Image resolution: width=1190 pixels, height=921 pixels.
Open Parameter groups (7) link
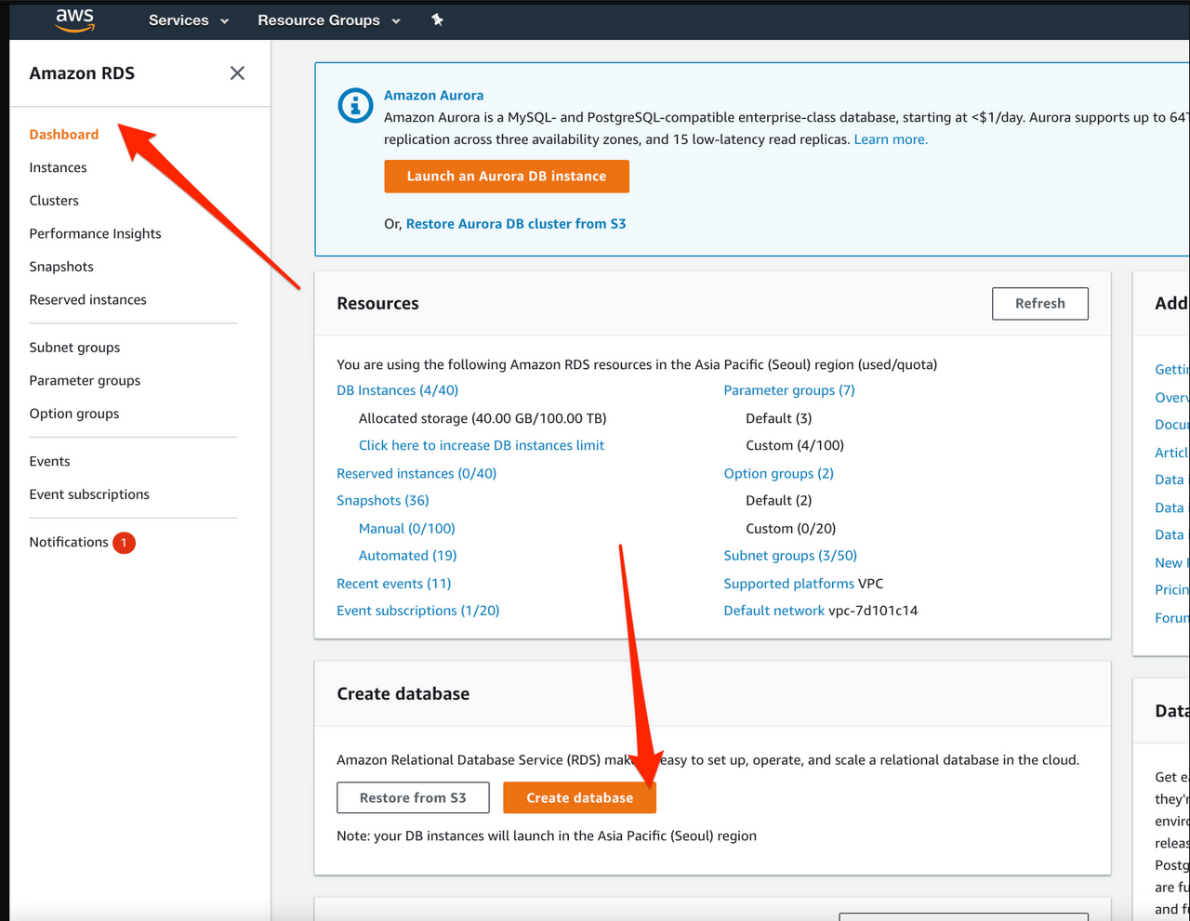point(789,390)
